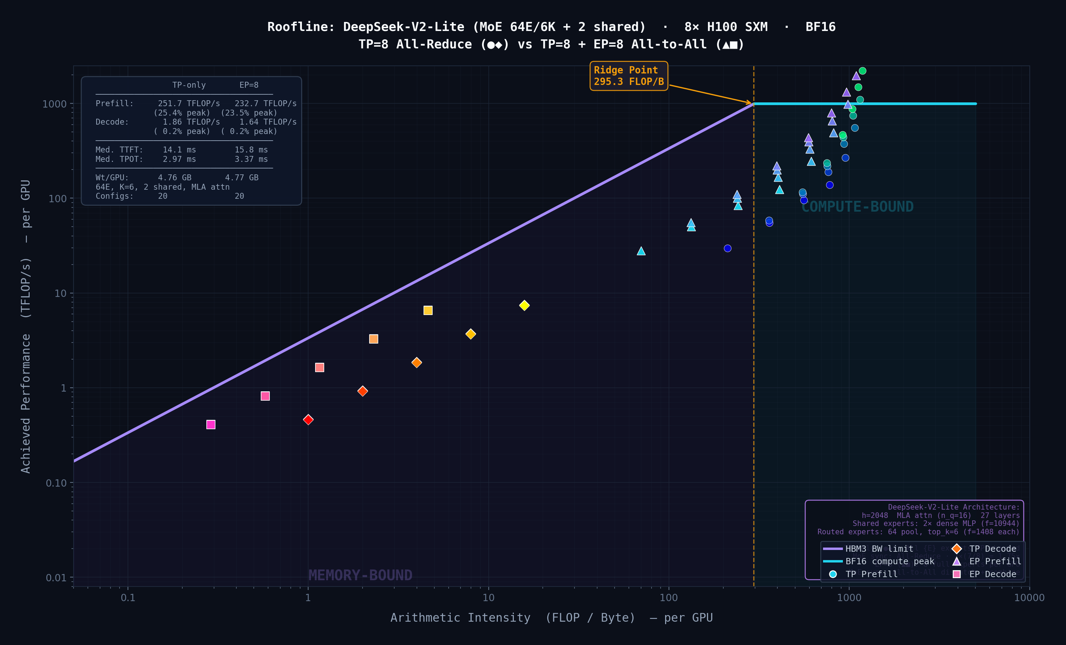This screenshot has width=1066, height=645.
Task: Click the diagonal purple memory bandwidth roofline
Action: 413,283
